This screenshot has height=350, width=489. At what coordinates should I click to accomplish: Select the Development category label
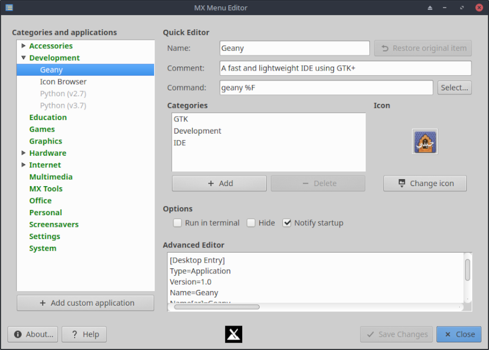point(55,58)
